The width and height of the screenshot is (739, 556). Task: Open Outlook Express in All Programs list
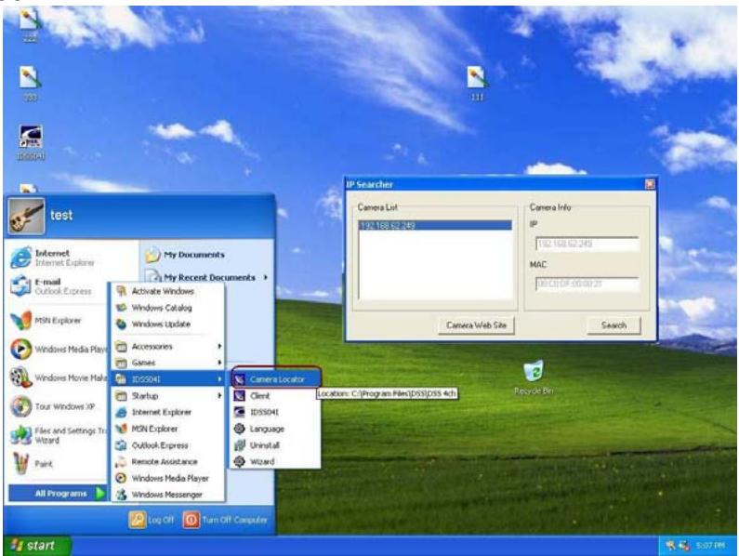tap(167, 445)
